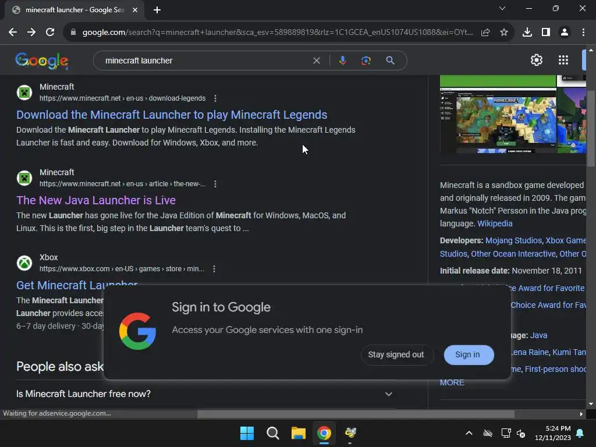Open options for the Java Launcher article result
This screenshot has width=596, height=447.
click(215, 184)
